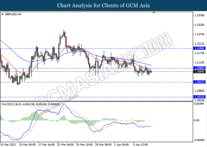Click the 29 Mar 08:00 time label
Viewport: 207px width, 147px height.
coord(103,145)
